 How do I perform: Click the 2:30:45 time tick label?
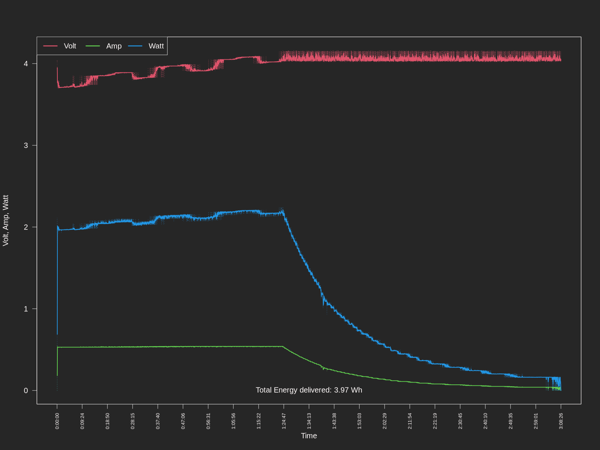pyautogui.click(x=460, y=421)
